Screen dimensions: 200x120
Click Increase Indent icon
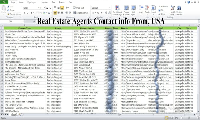coord(70,13)
